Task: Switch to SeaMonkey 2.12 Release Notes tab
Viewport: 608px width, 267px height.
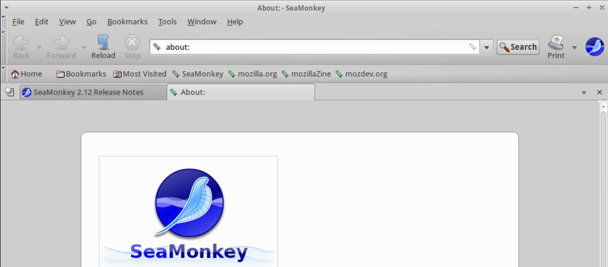Action: click(x=94, y=92)
